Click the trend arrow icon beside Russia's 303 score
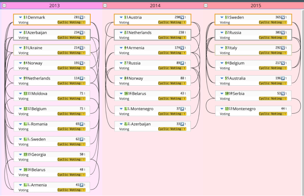Image resolution: width=304 pixels, height=196 pixels. [283, 33]
